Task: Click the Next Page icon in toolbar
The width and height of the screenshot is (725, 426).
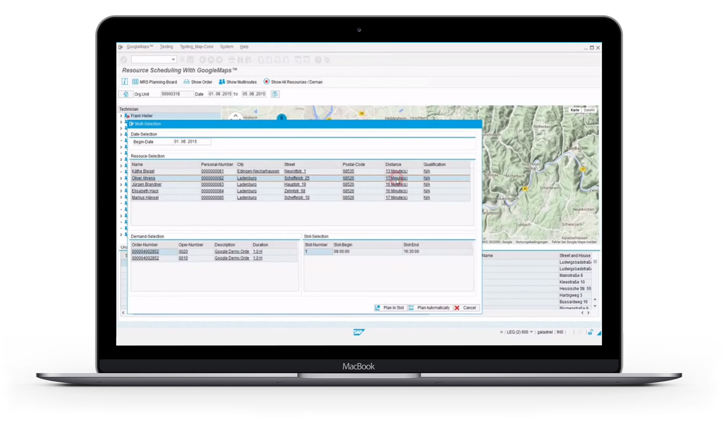Action: 278,60
